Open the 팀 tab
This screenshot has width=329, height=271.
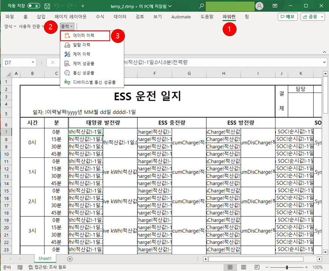(x=247, y=17)
